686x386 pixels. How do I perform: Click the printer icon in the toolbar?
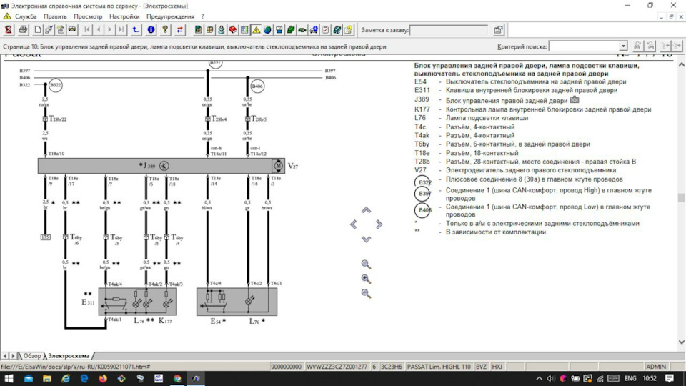click(23, 30)
